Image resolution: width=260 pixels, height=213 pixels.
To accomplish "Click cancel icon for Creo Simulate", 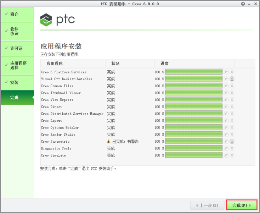I will pos(232,155).
